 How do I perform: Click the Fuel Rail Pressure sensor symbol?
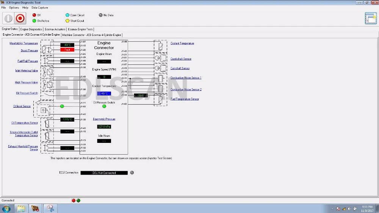click(47, 61)
